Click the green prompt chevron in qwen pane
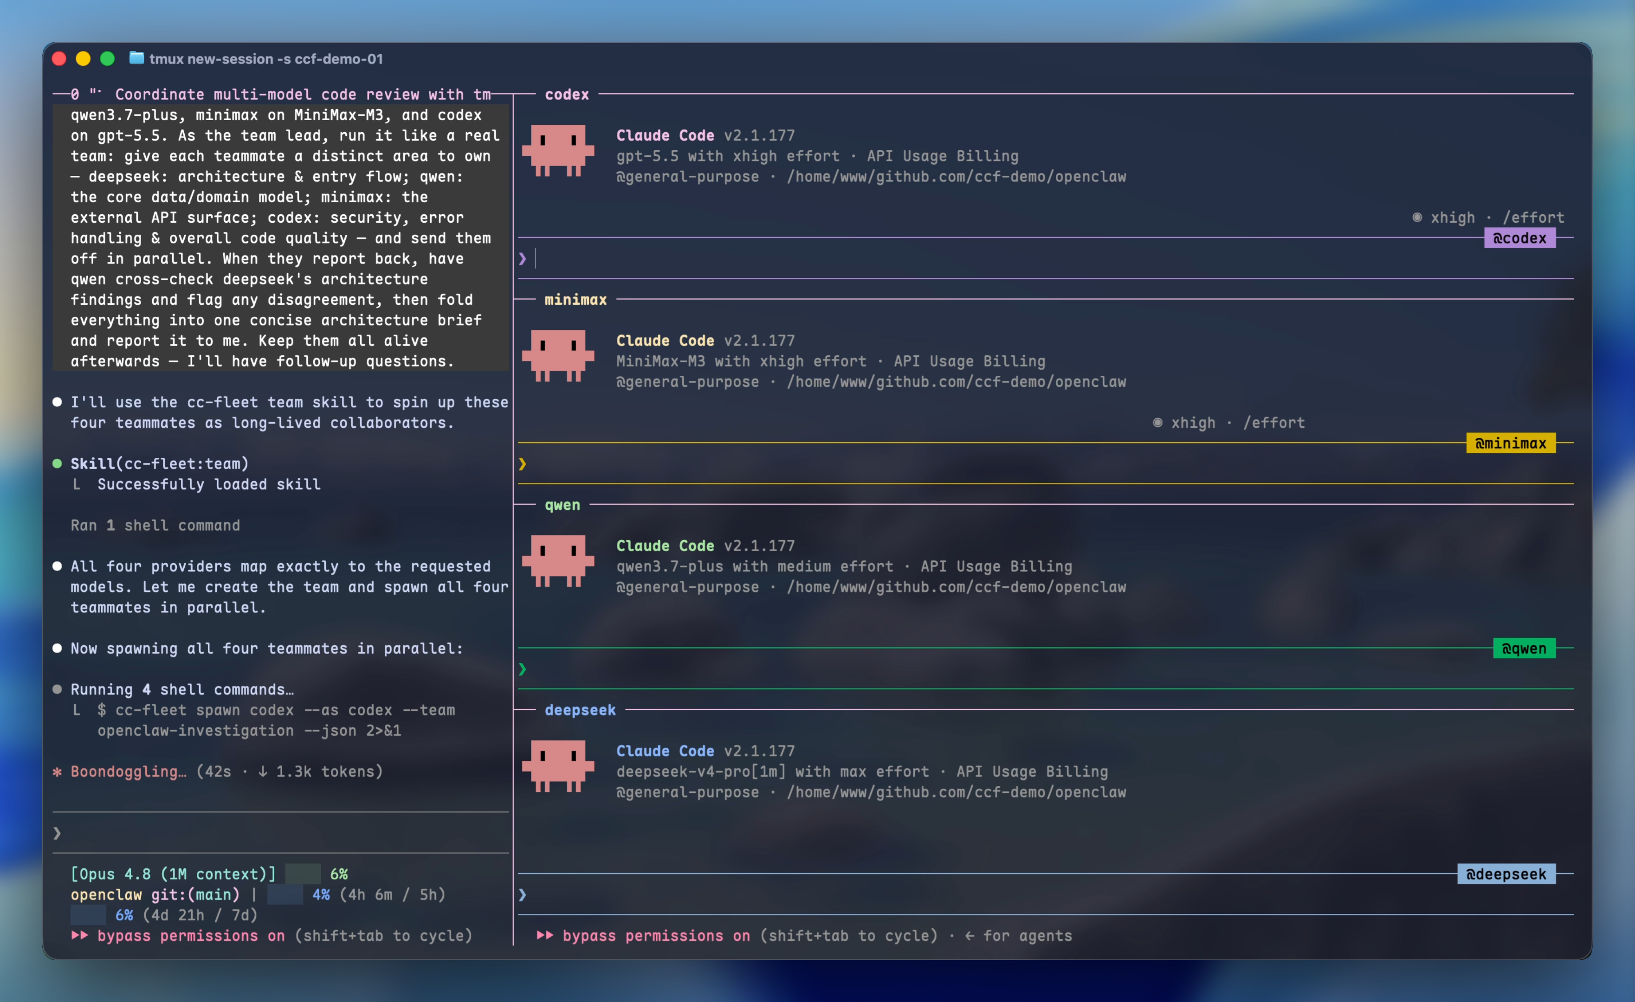The height and width of the screenshot is (1002, 1635). point(522,669)
